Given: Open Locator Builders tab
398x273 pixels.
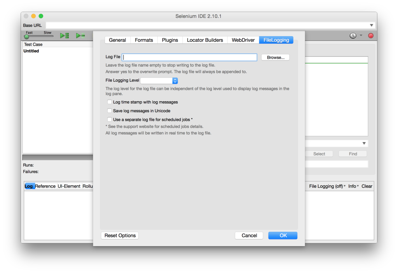Looking at the screenshot, I should pyautogui.click(x=205, y=40).
